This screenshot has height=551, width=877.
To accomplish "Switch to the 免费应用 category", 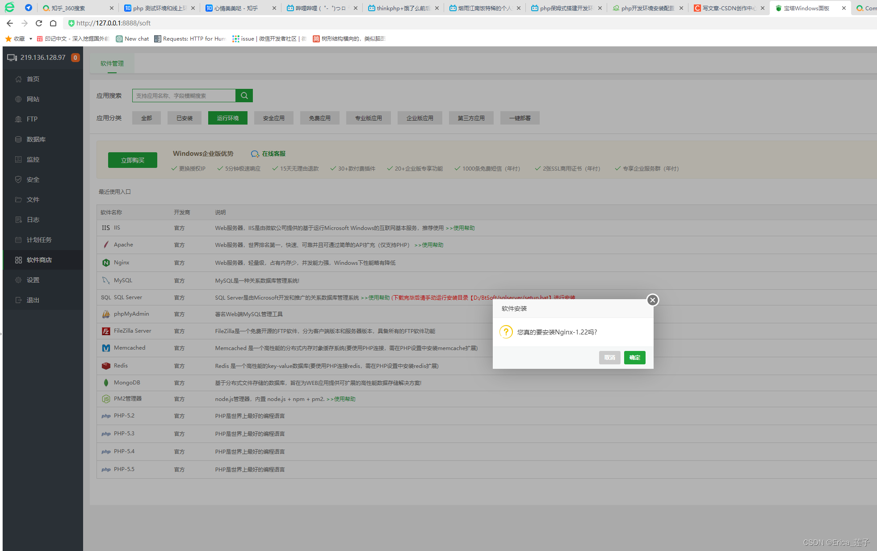I will coord(319,117).
